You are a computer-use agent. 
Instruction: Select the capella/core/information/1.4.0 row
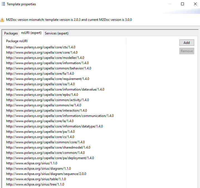tap(47, 63)
